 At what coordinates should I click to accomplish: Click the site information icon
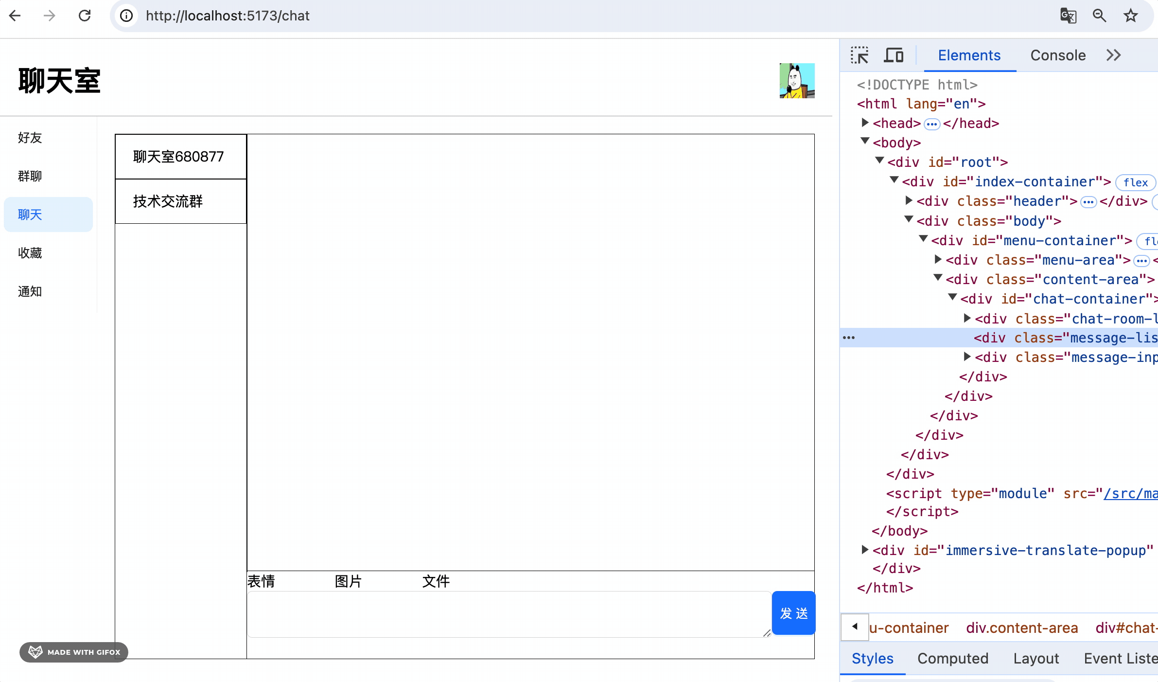(x=126, y=16)
